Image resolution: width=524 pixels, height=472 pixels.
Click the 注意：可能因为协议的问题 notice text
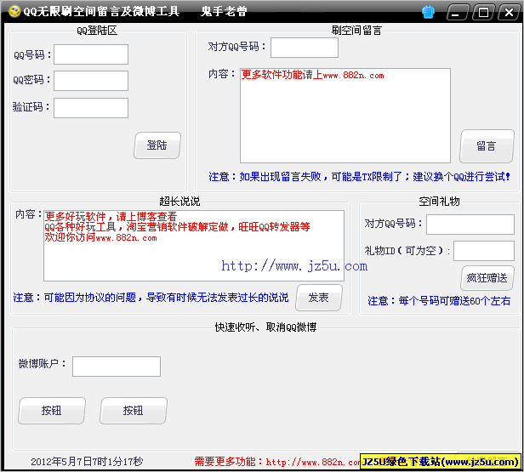click(151, 298)
